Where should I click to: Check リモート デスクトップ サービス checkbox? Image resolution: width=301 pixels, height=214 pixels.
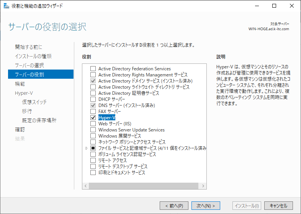(x=93, y=166)
